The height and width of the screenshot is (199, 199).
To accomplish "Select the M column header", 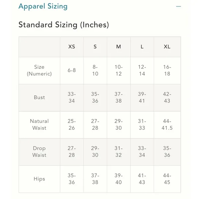I will [x=119, y=47].
